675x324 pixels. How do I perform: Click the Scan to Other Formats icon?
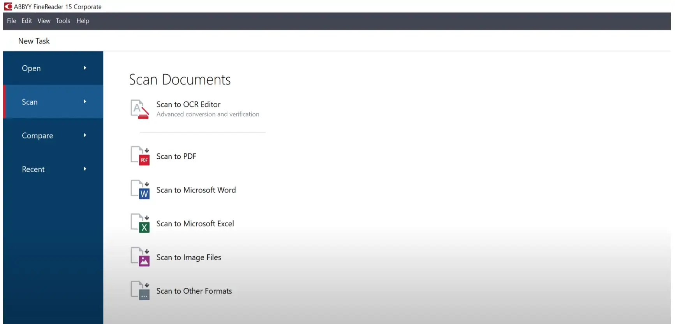point(140,291)
